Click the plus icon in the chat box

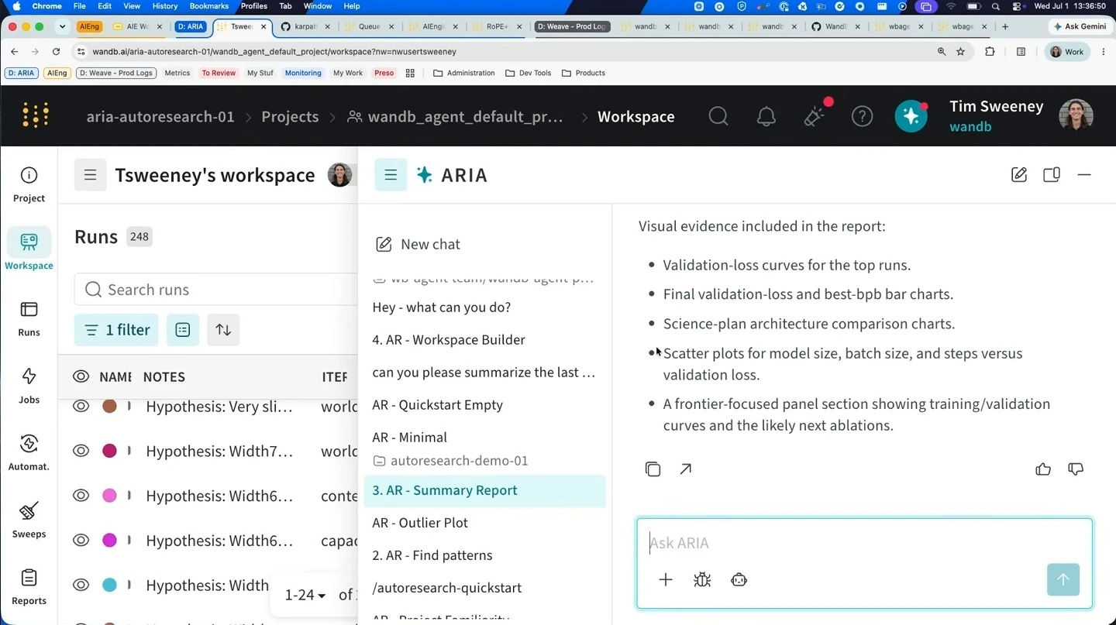666,579
